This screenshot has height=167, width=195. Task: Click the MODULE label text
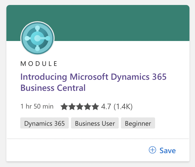[x=39, y=64]
